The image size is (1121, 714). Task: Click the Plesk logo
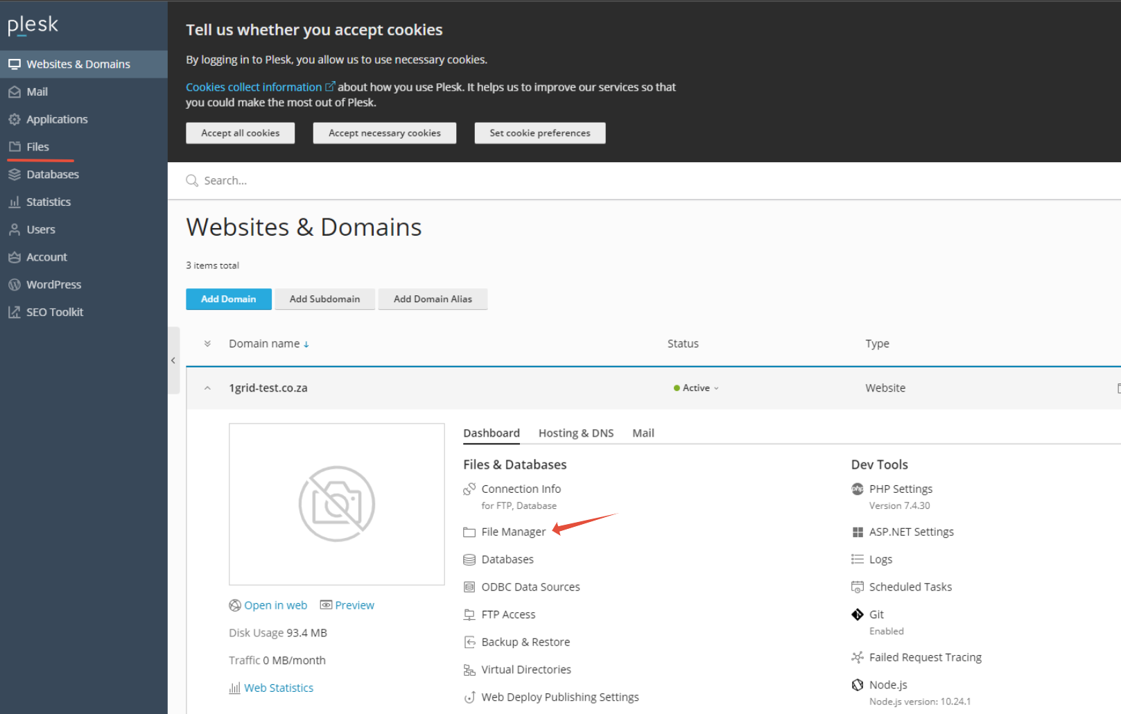33,25
